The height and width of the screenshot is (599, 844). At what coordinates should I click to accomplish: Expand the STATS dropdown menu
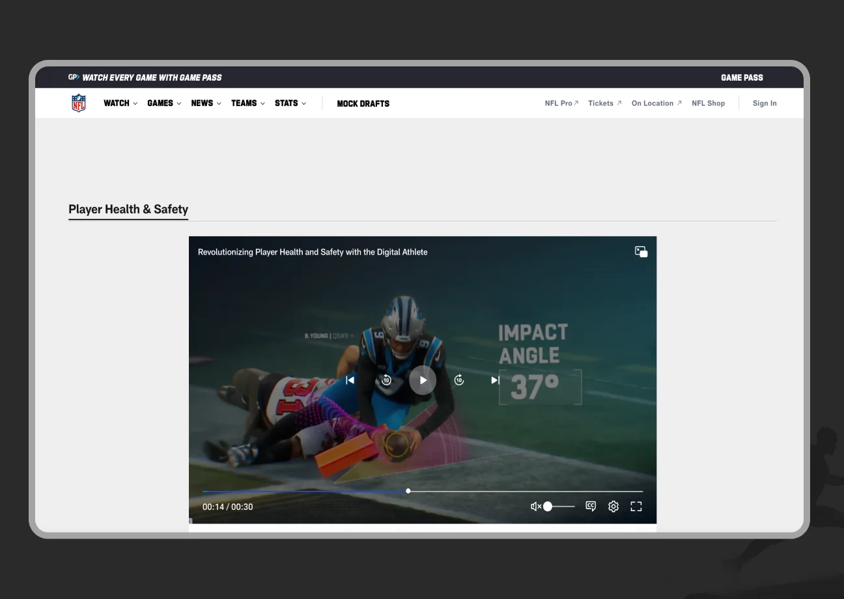[290, 103]
